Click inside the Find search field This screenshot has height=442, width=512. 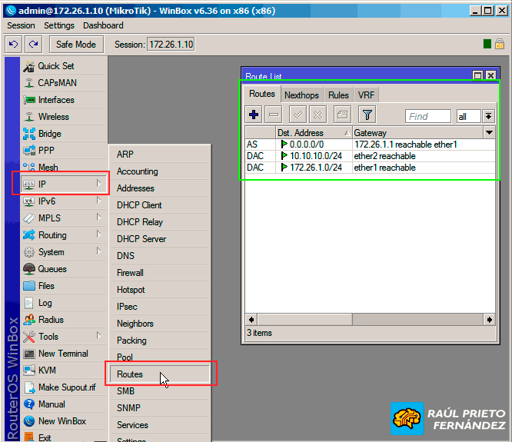coord(427,116)
